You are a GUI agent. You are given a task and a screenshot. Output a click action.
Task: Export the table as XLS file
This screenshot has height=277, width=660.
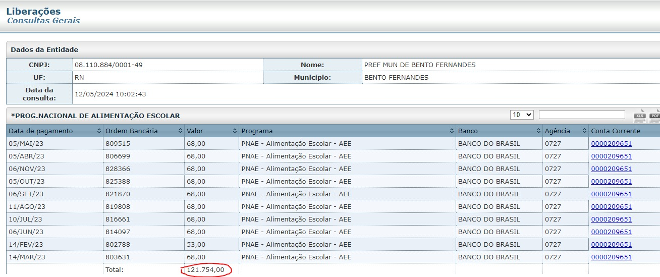pos(640,115)
